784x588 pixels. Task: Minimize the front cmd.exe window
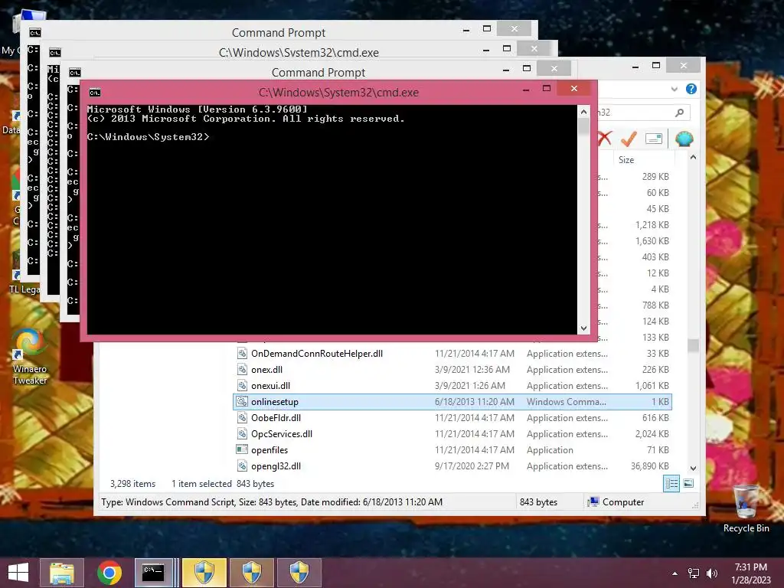click(x=526, y=90)
